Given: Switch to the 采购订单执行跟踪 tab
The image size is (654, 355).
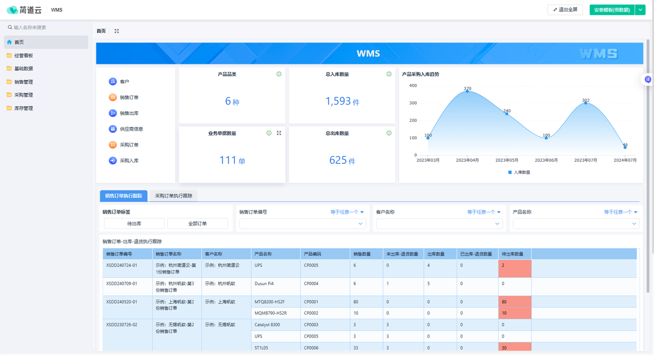Looking at the screenshot, I should tap(173, 195).
